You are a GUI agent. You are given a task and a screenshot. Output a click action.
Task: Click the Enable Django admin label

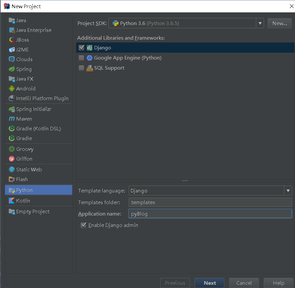click(113, 225)
